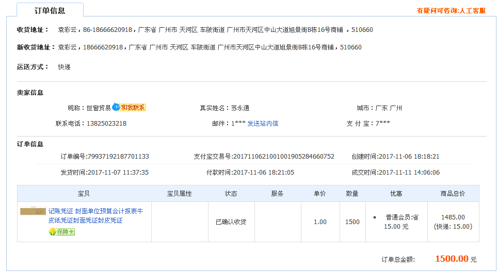
Task: Click the order number 79937192187701133
Action: [119, 157]
